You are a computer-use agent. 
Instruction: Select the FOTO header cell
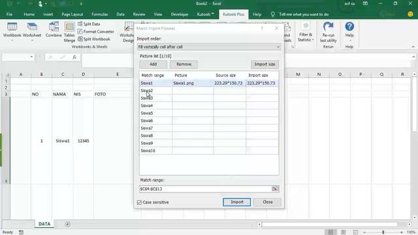[x=118, y=94]
